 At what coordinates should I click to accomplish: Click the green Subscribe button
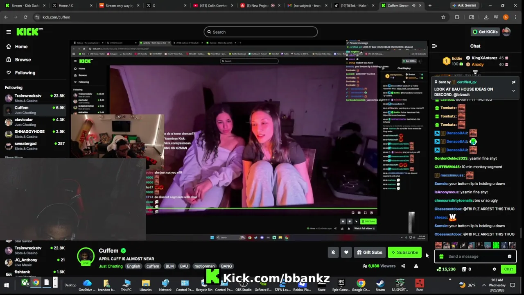coord(404,252)
